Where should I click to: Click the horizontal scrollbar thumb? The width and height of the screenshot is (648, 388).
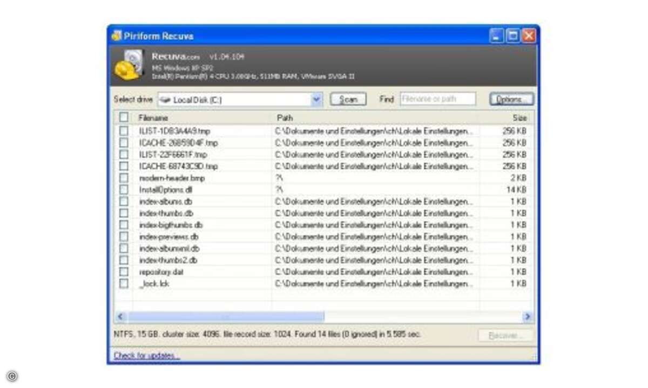[x=226, y=317]
